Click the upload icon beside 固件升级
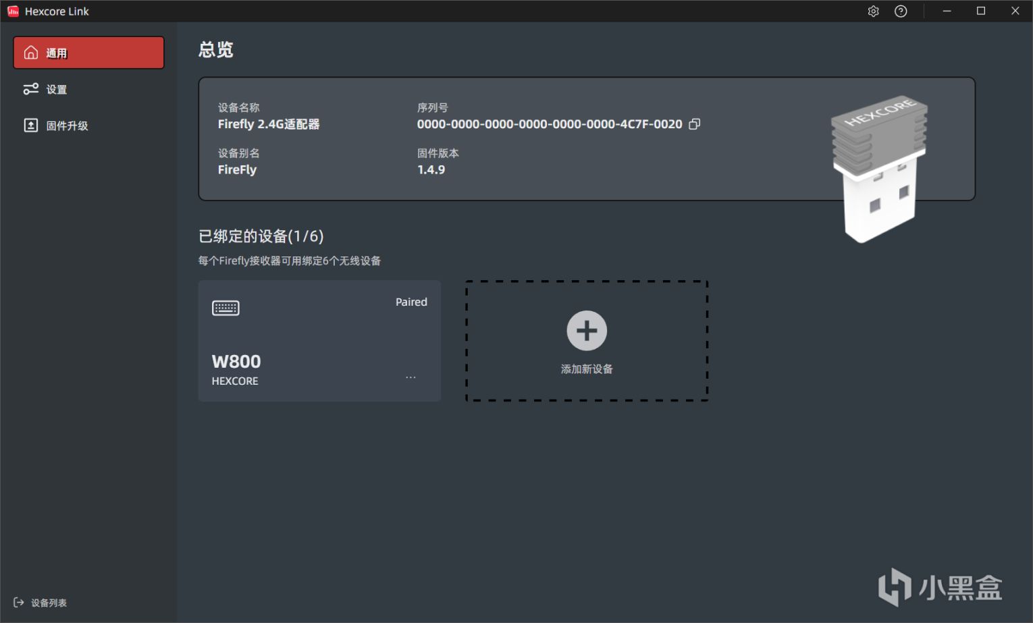The height and width of the screenshot is (623, 1033). pyautogui.click(x=31, y=126)
